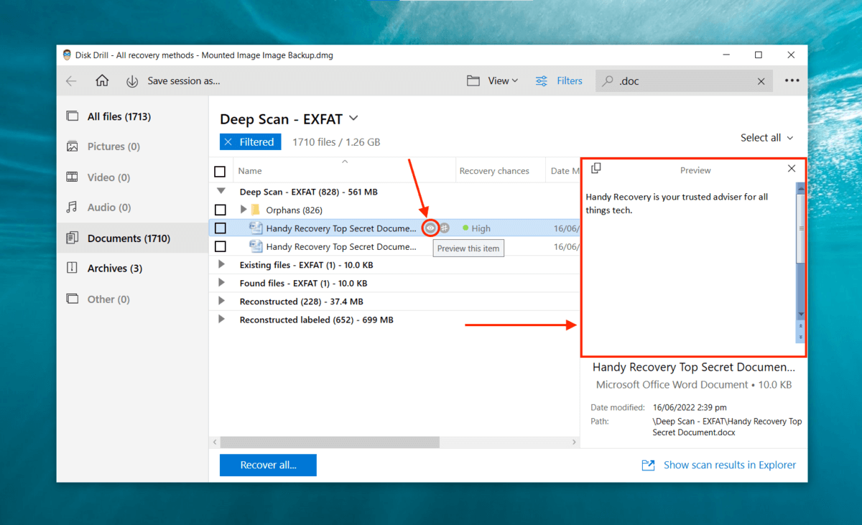Select Other (0) category

(132, 299)
